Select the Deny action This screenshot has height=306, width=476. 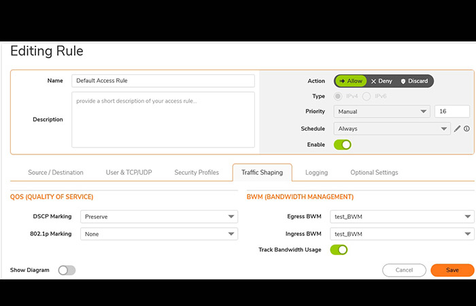[381, 81]
